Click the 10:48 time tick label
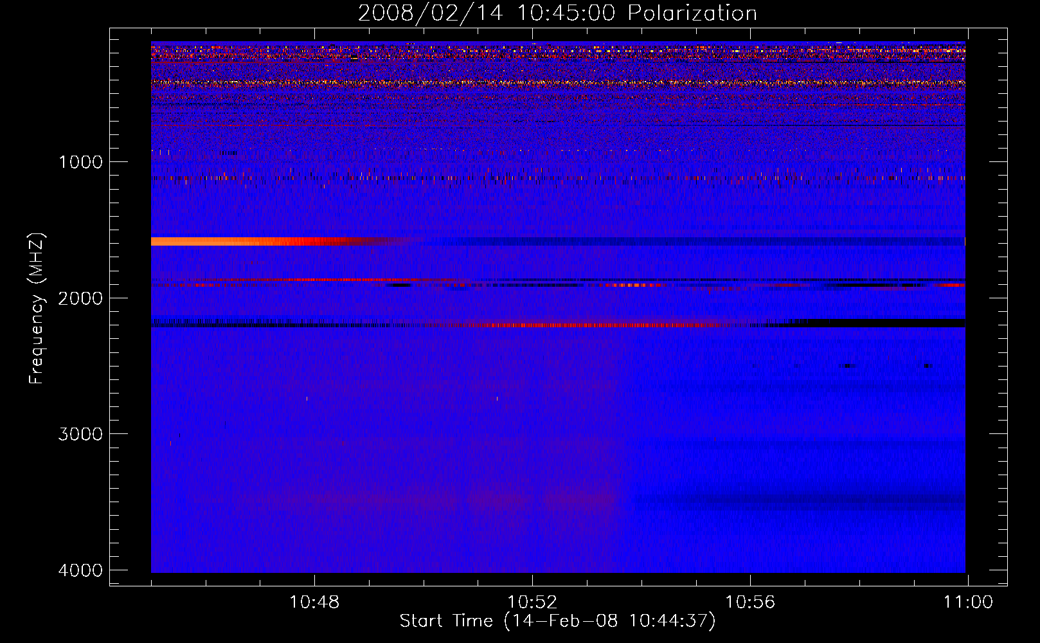 tap(314, 602)
